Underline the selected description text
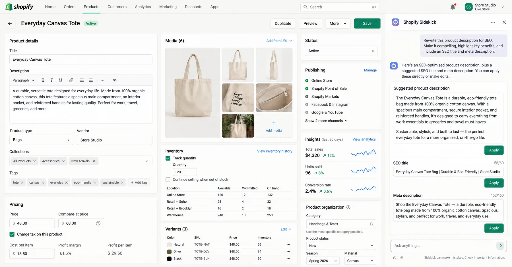512x267 pixels. (x=61, y=80)
